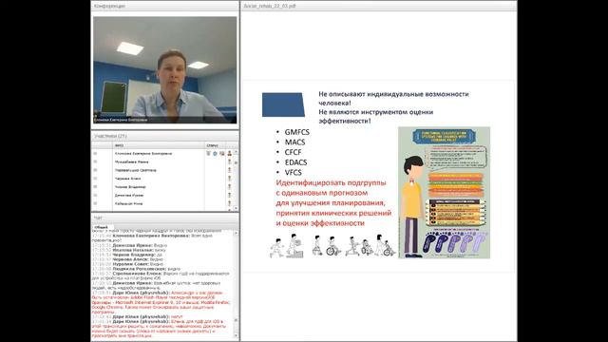Viewport: 608px width, 342px height.
Task: Click the VFCS bullet on the slide
Action: tap(294, 173)
